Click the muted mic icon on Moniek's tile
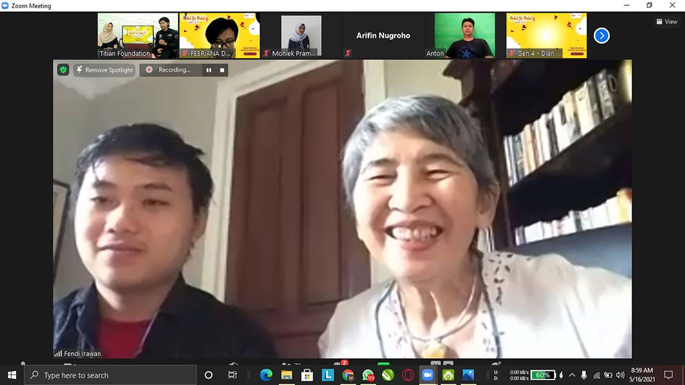The image size is (685, 385). [266, 53]
